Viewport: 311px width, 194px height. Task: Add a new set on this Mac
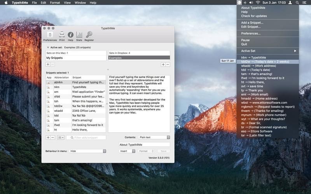tap(48, 64)
